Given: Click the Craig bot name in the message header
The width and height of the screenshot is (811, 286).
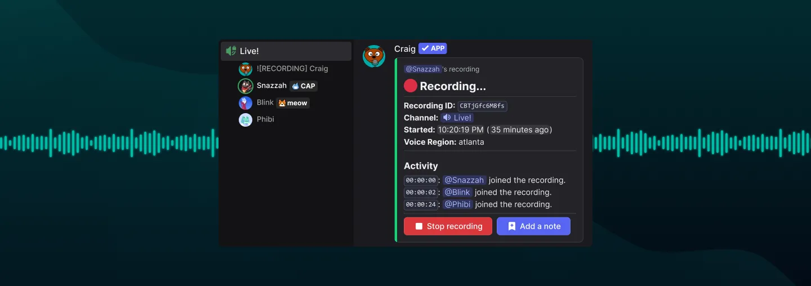Looking at the screenshot, I should pos(405,49).
